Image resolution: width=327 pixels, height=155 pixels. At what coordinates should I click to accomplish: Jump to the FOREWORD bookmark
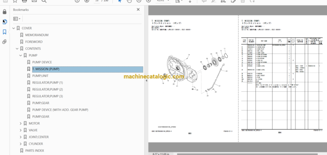coord(34,42)
